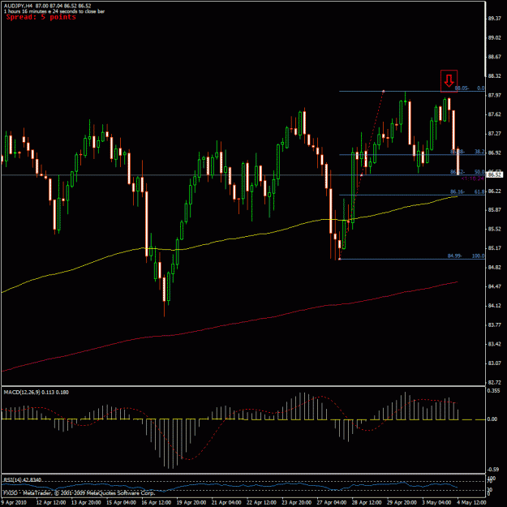Click the AUDJPY,H4 chart title text

tap(48, 6)
